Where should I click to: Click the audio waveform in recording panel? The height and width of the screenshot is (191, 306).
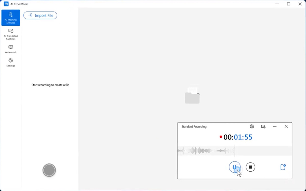[206, 151]
